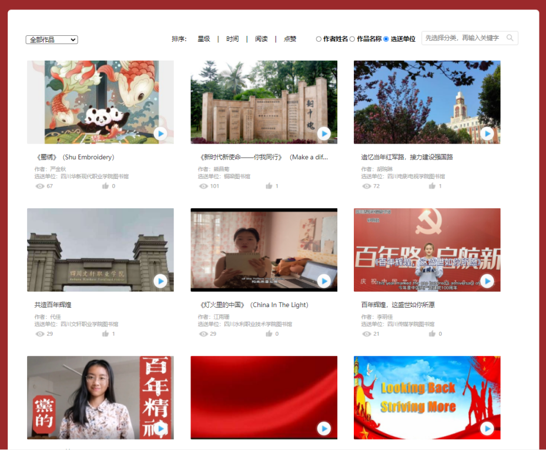This screenshot has width=546, height=450.
Task: Play the Looking Back Striving More video
Action: (x=487, y=429)
